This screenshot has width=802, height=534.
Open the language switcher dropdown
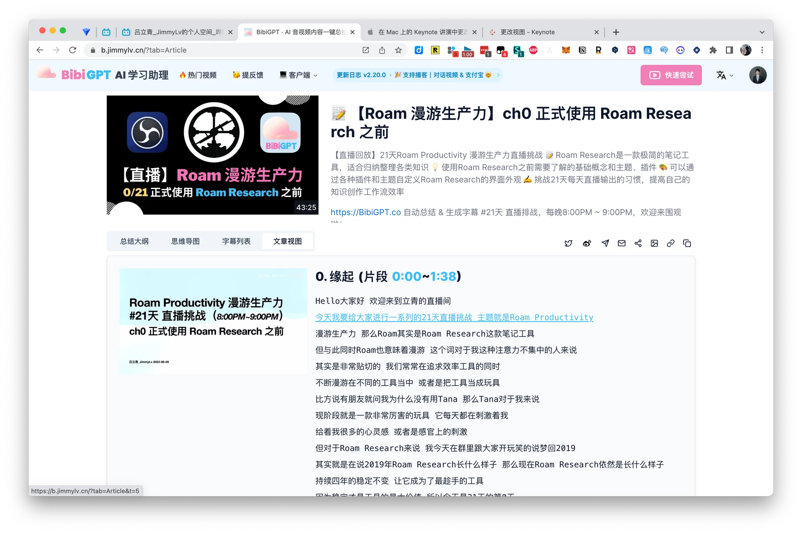(725, 75)
